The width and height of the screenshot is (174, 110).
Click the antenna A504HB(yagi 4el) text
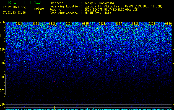98,13
